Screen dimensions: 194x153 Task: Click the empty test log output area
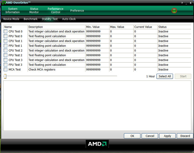coord(97,106)
